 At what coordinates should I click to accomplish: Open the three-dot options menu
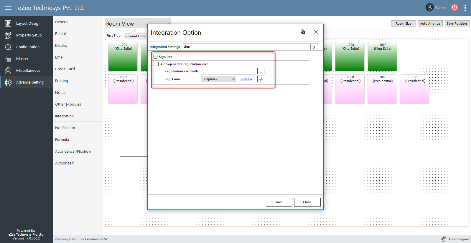pos(465,8)
